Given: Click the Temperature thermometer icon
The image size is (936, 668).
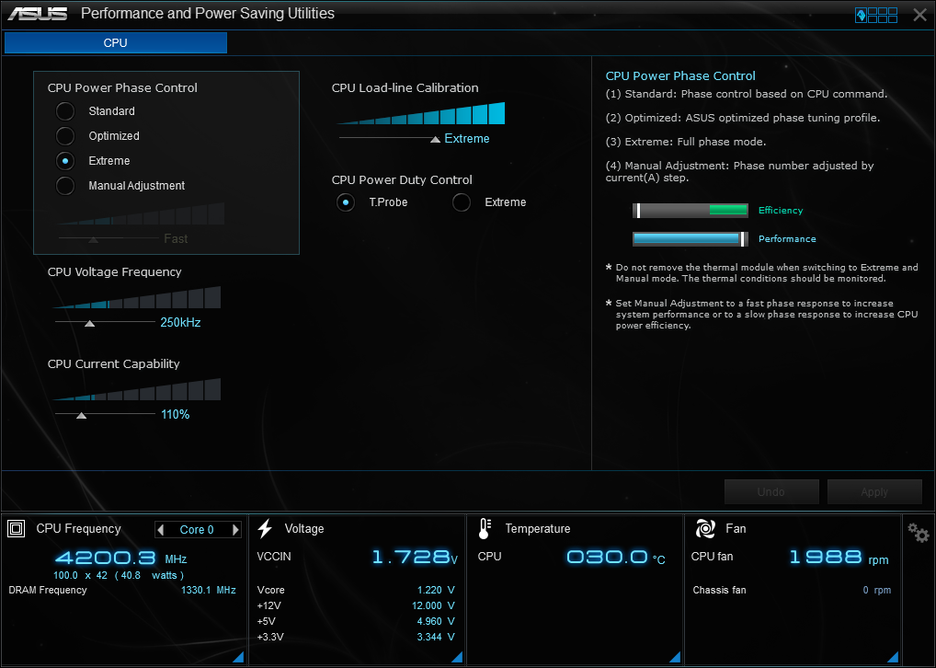Looking at the screenshot, I should pyautogui.click(x=485, y=529).
